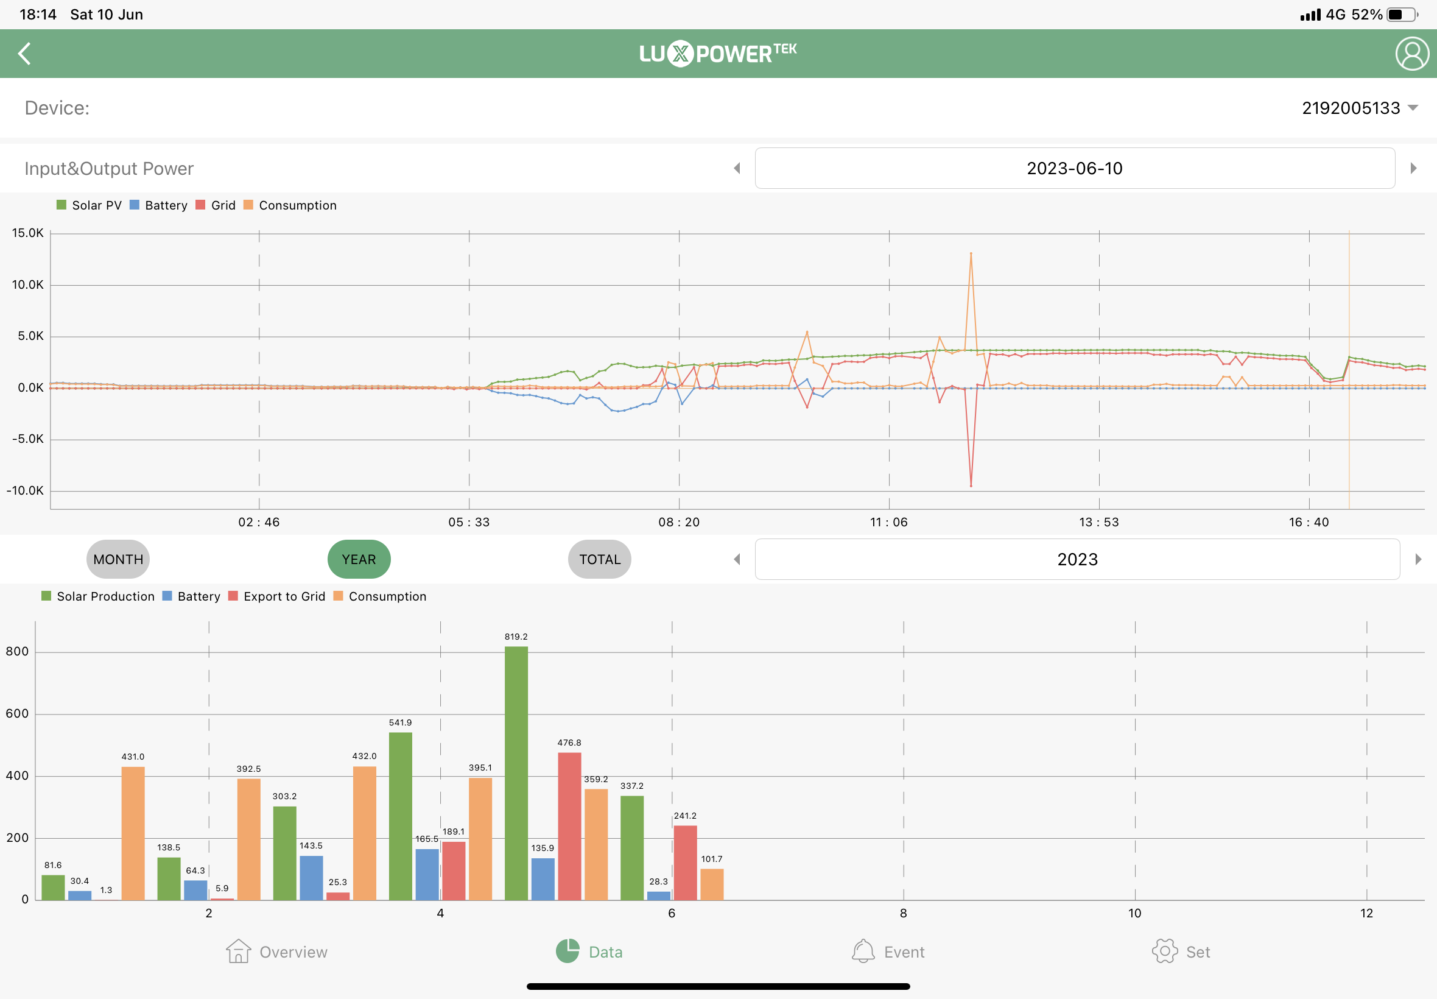Screen dimensions: 1437x999
Task: Open the 2023-06-10 date picker
Action: point(1074,168)
